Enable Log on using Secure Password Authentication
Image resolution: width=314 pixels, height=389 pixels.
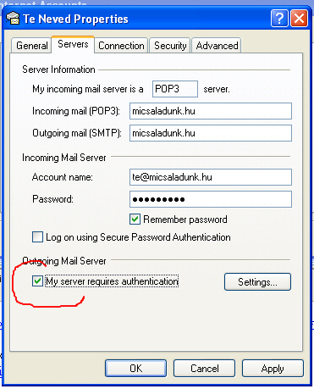pyautogui.click(x=37, y=236)
